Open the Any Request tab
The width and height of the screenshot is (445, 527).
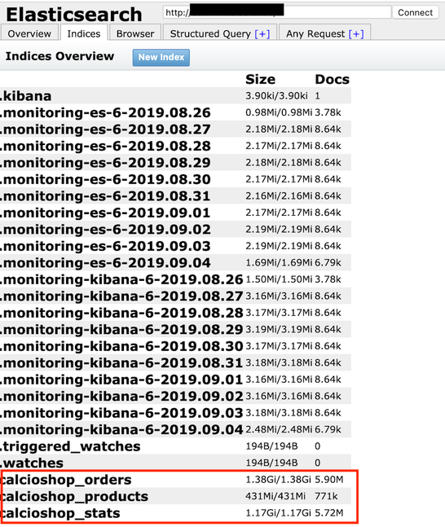[324, 33]
